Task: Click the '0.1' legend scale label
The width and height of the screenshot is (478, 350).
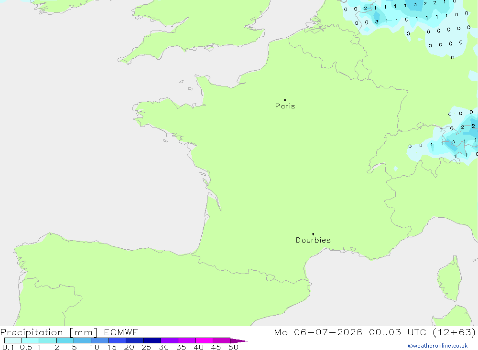Action: tap(8, 347)
